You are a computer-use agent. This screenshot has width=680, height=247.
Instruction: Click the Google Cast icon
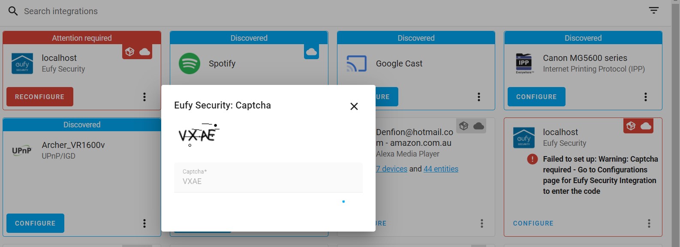click(x=356, y=63)
